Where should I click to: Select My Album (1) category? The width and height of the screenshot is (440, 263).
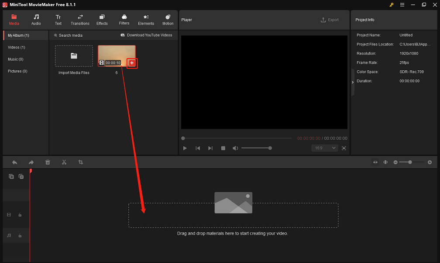click(26, 35)
